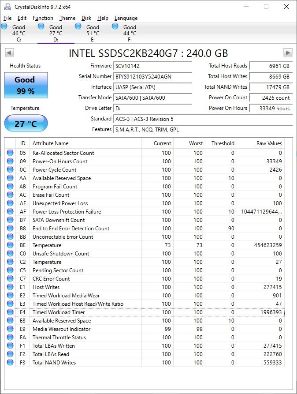Image resolution: width=297 pixels, height=394 pixels.
Task: Open the Disk menu
Action: point(86,18)
